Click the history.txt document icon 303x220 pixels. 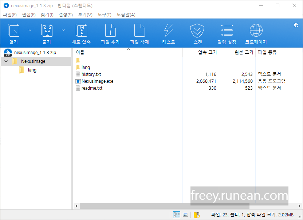pyautogui.click(x=78, y=74)
